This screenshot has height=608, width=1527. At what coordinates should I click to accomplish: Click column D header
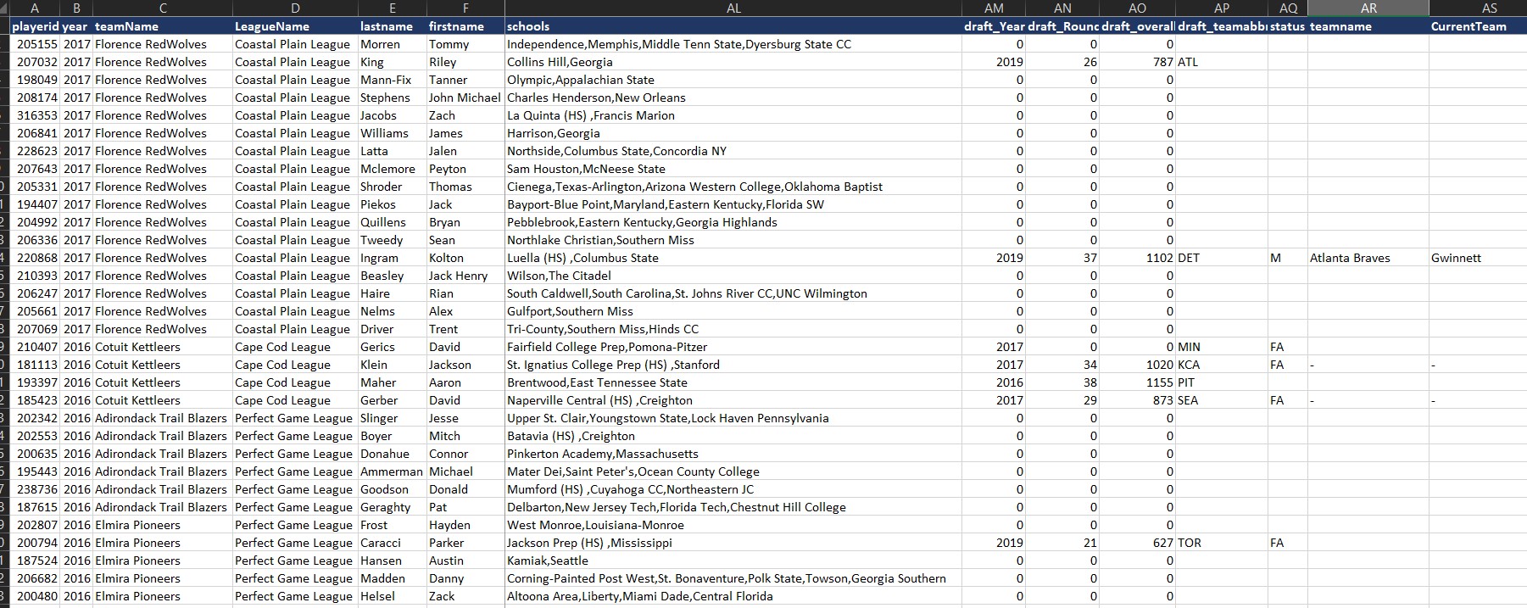pyautogui.click(x=294, y=8)
